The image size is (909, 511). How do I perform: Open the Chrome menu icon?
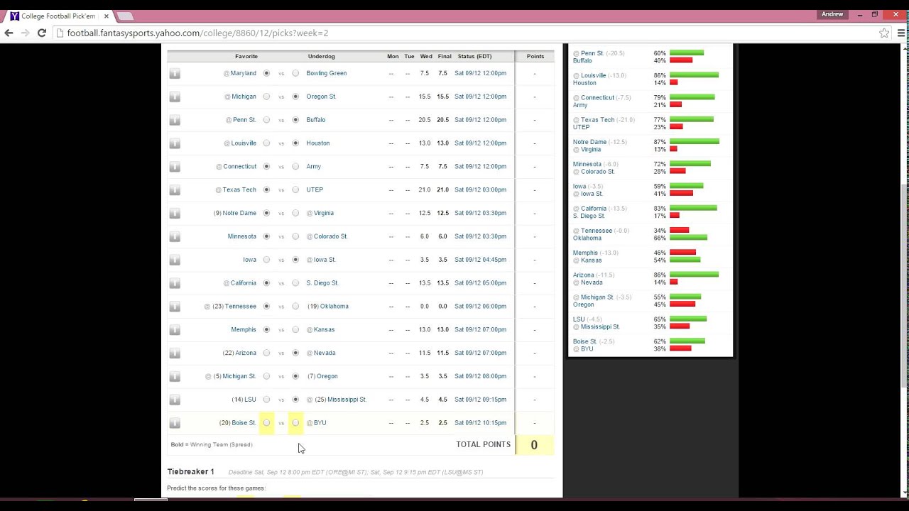coord(900,33)
